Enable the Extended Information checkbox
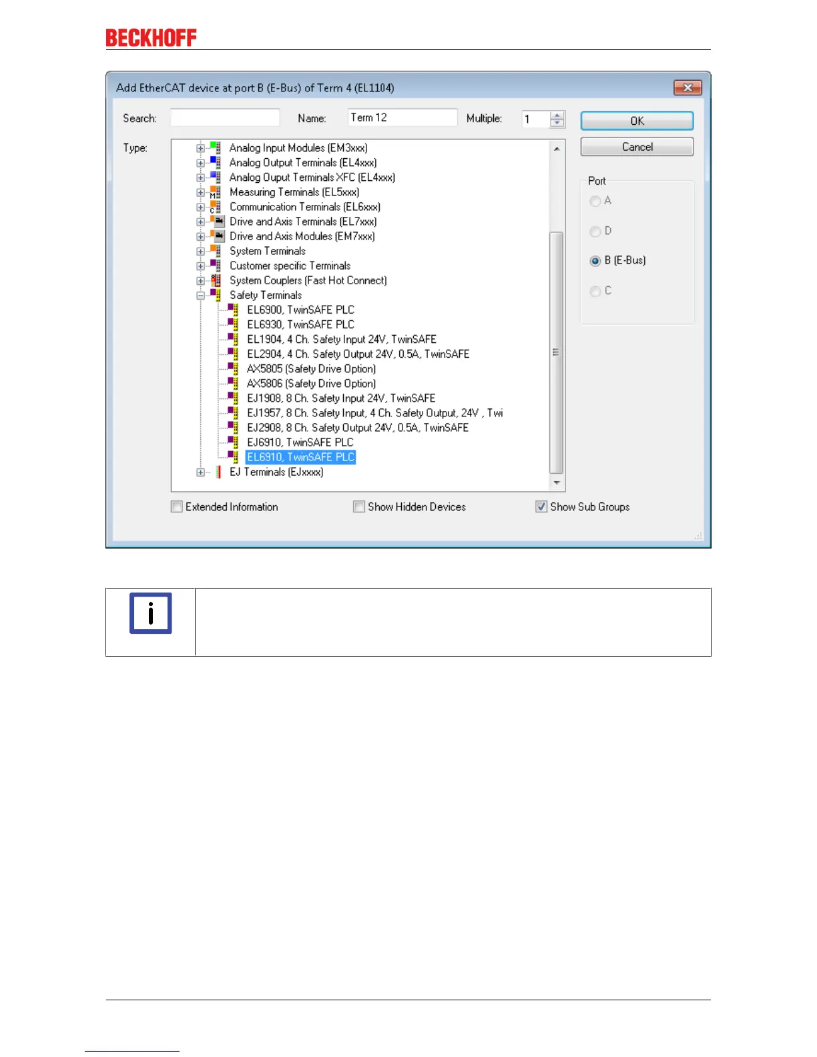 pos(177,507)
